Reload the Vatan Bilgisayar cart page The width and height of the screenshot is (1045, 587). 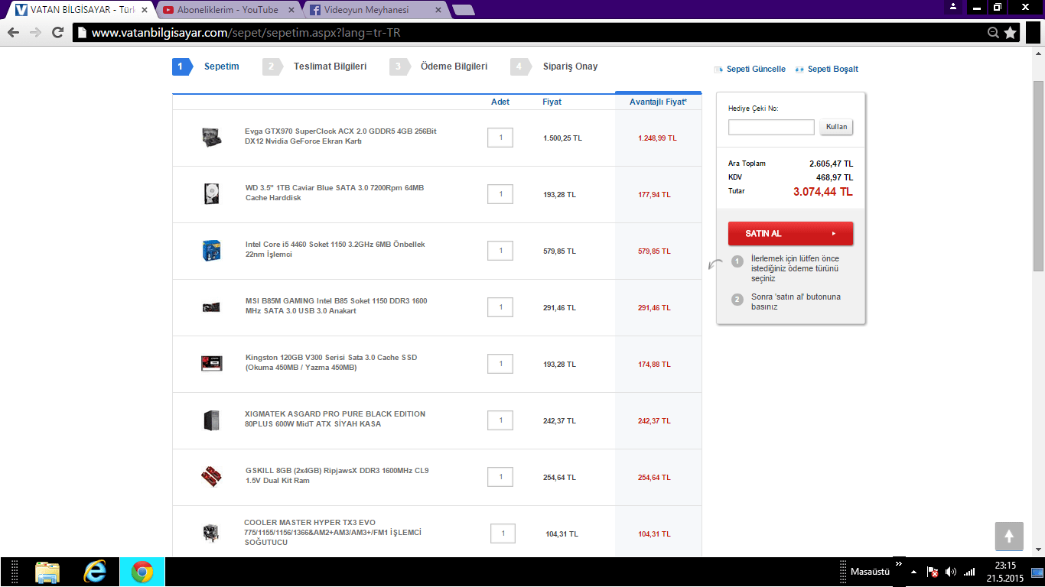[x=57, y=33]
